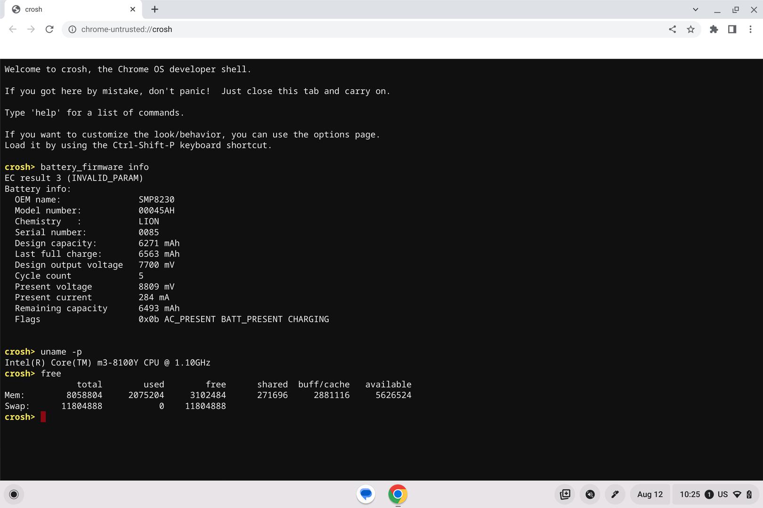Click the Mem total value 8058804

(x=84, y=395)
